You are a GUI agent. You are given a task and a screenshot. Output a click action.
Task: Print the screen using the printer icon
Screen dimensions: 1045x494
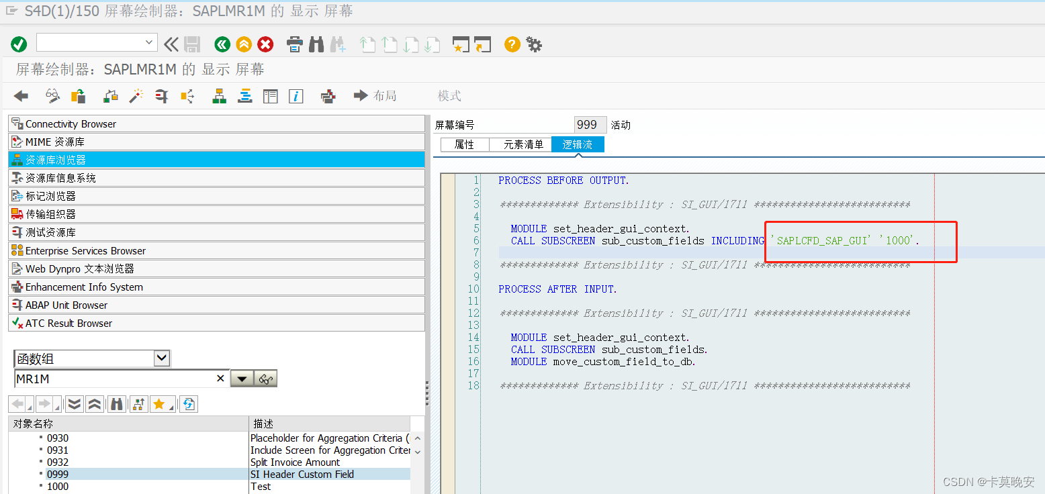(x=294, y=44)
